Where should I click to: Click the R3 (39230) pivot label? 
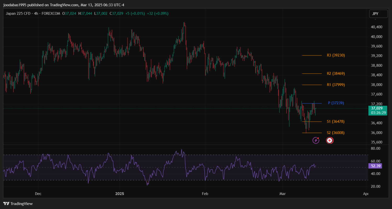336,55
